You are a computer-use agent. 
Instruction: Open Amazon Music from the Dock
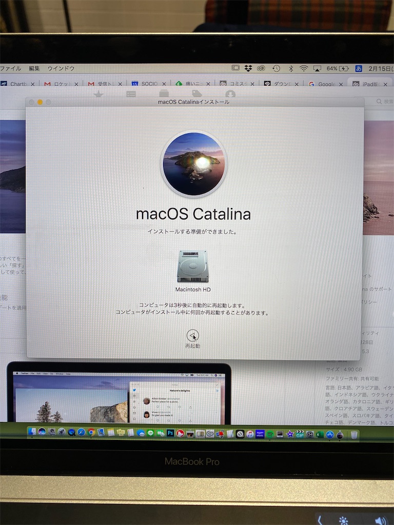coord(260,434)
